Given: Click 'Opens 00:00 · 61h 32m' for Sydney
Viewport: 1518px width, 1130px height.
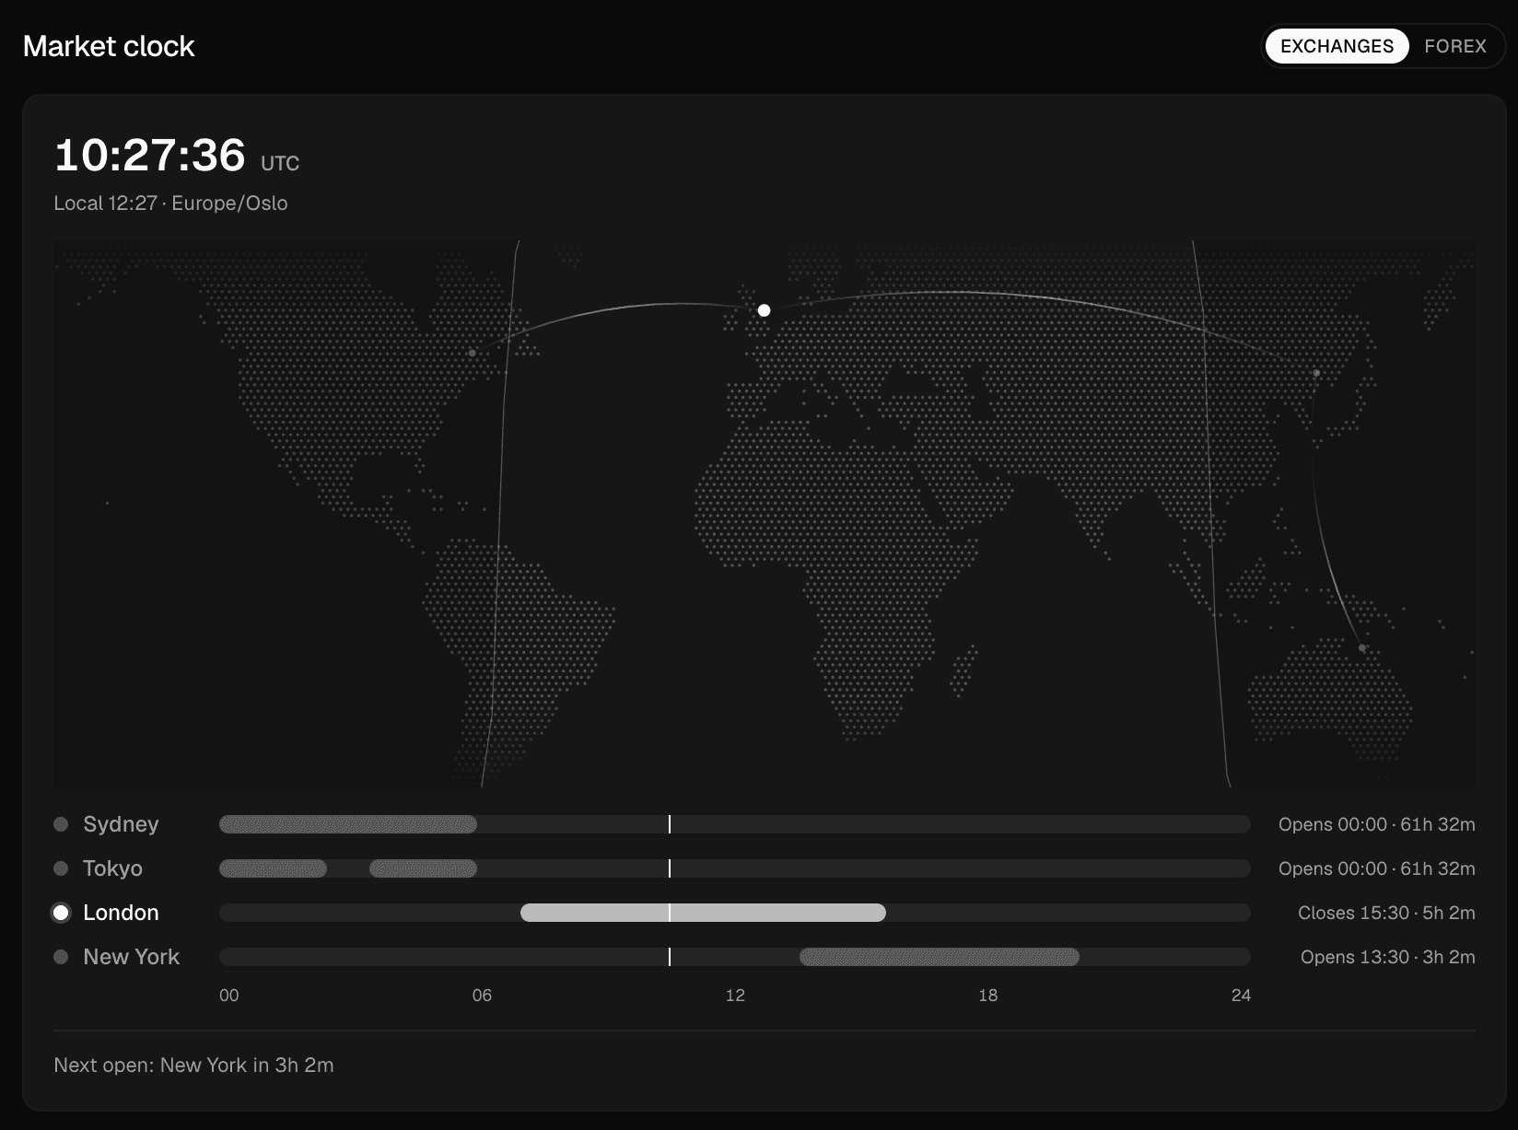Looking at the screenshot, I should click(x=1376, y=824).
